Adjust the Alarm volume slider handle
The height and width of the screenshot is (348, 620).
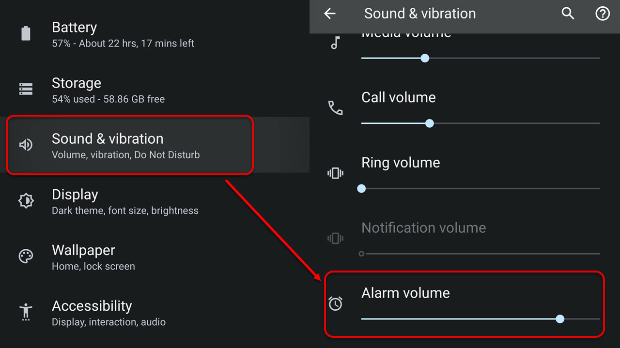pyautogui.click(x=560, y=318)
